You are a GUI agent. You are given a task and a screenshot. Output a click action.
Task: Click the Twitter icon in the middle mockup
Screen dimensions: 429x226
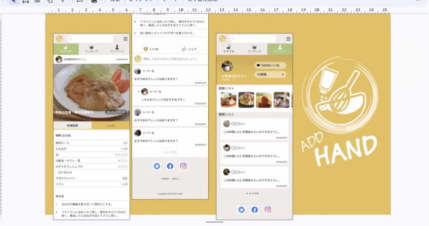tap(157, 166)
